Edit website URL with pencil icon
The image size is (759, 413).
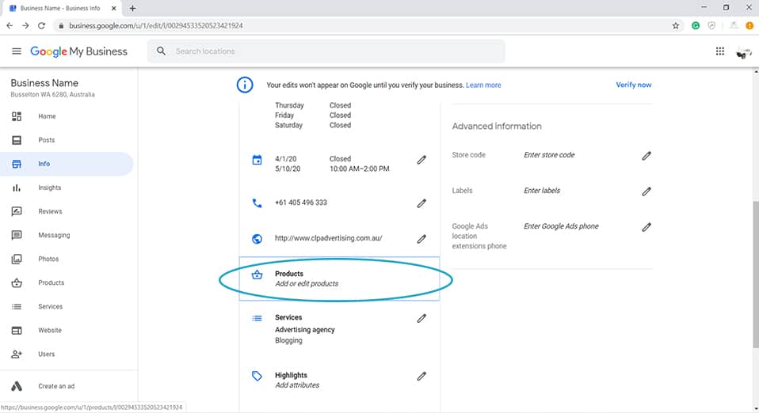(x=421, y=239)
